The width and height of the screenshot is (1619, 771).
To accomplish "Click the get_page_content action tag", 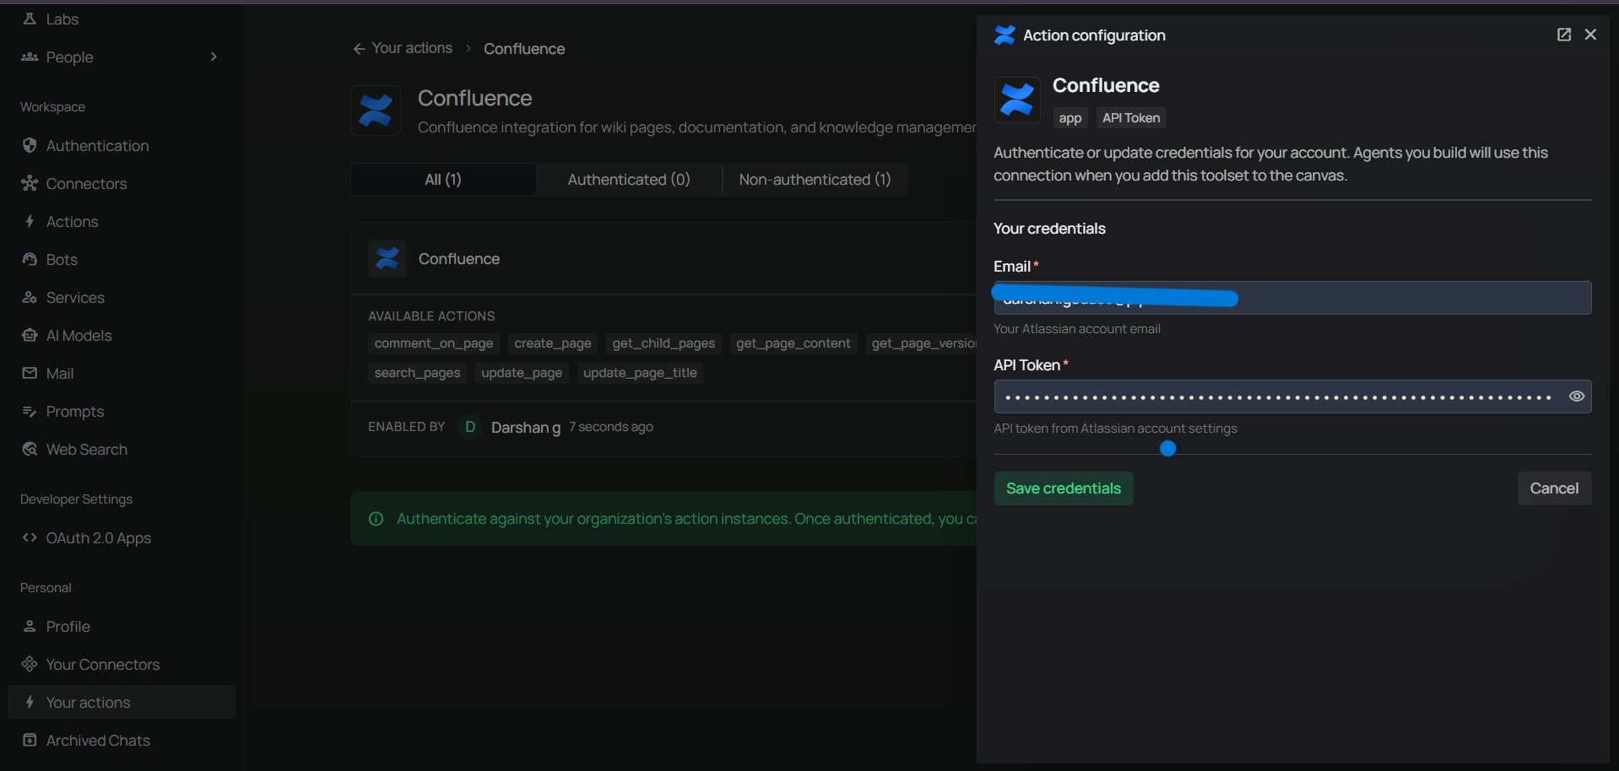I will click(x=793, y=343).
